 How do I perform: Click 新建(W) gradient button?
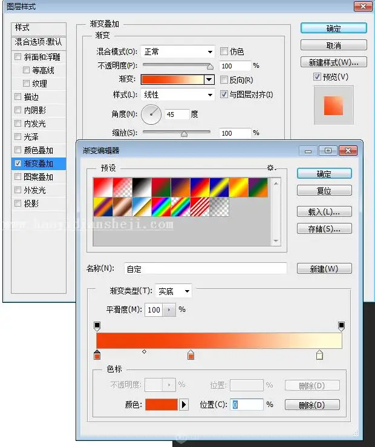pyautogui.click(x=324, y=268)
